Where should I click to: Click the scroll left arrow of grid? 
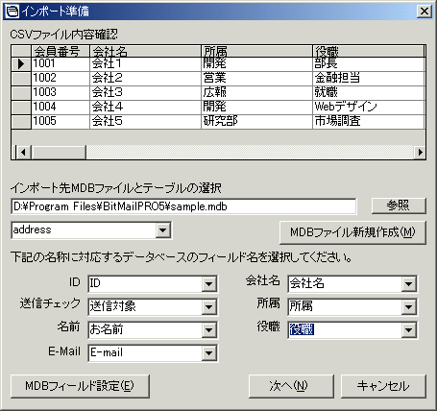(x=23, y=152)
